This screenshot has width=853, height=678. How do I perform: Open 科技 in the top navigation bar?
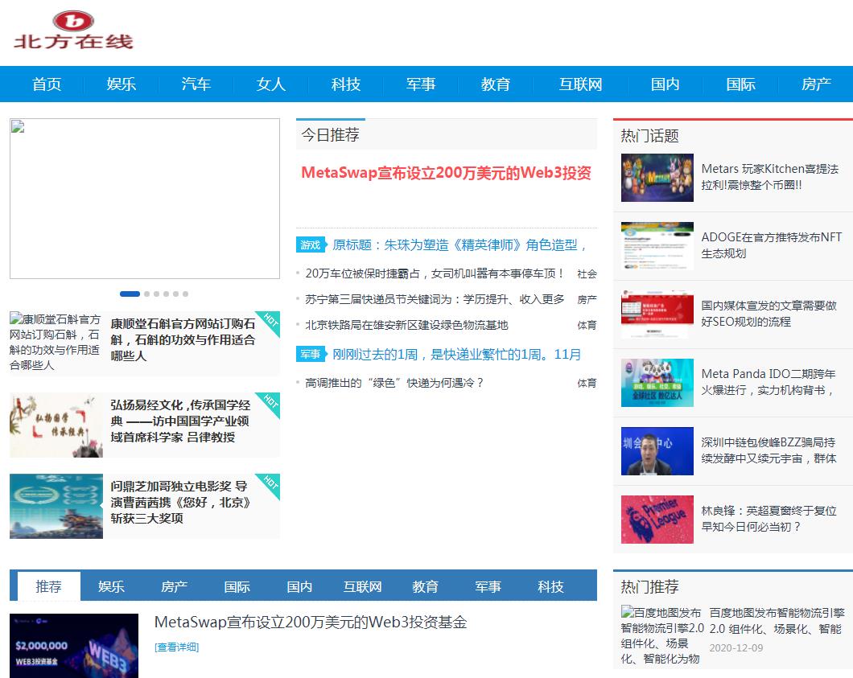pos(346,84)
